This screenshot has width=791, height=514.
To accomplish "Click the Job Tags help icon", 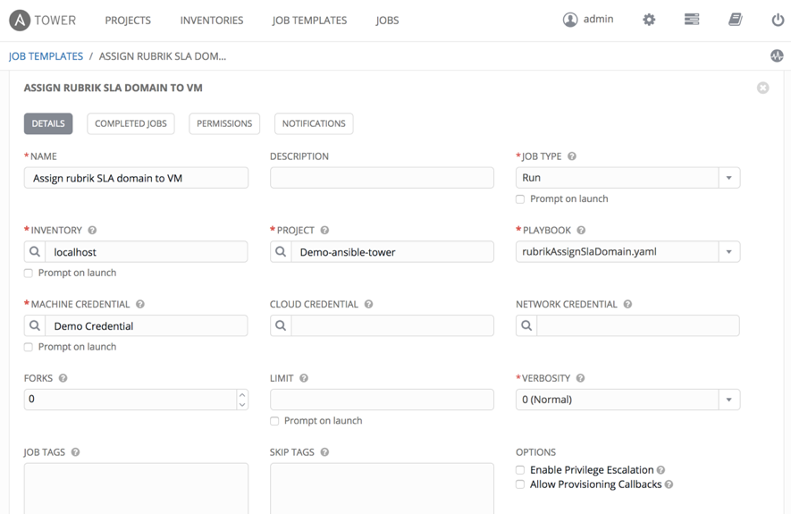I will coord(75,452).
